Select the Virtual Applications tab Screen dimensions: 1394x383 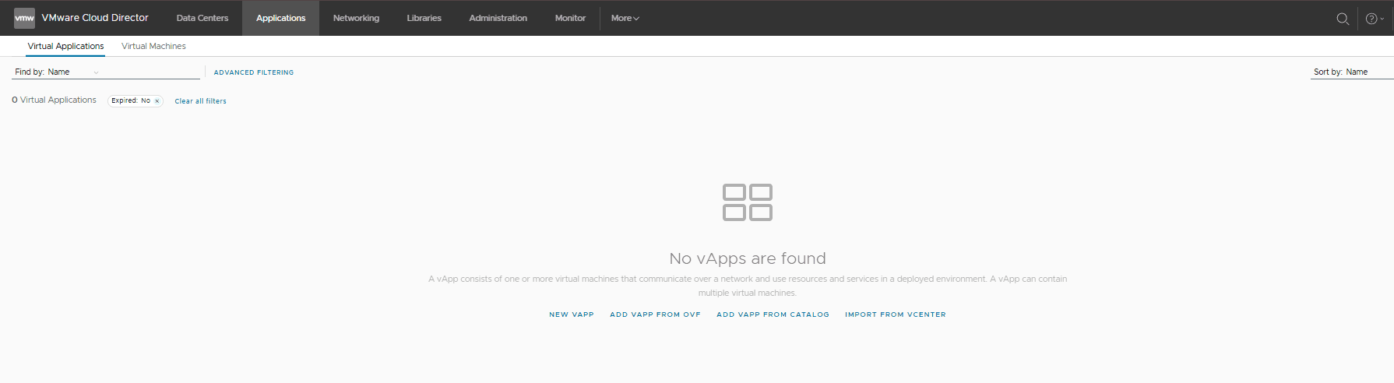coord(65,46)
